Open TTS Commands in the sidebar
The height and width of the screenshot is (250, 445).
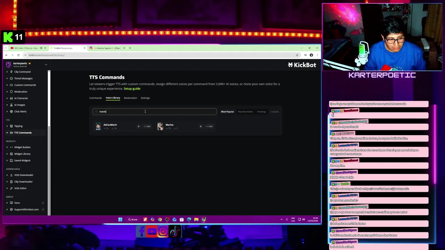coord(23,133)
